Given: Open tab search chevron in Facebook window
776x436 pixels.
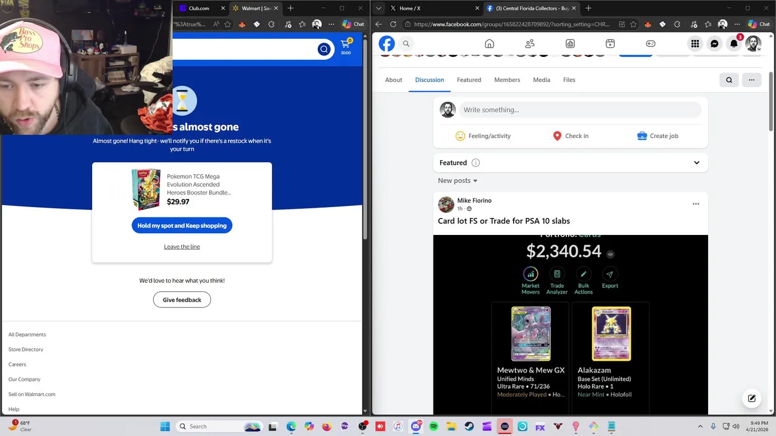Looking at the screenshot, I should 378,8.
